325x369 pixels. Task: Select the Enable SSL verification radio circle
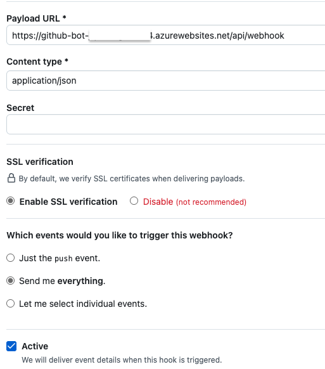(x=11, y=201)
